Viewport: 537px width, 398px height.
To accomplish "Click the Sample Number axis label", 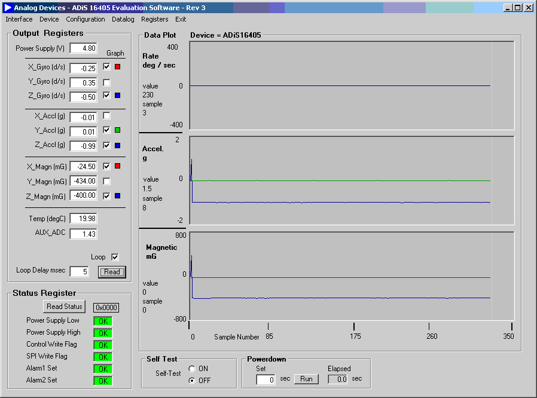I will [x=237, y=337].
